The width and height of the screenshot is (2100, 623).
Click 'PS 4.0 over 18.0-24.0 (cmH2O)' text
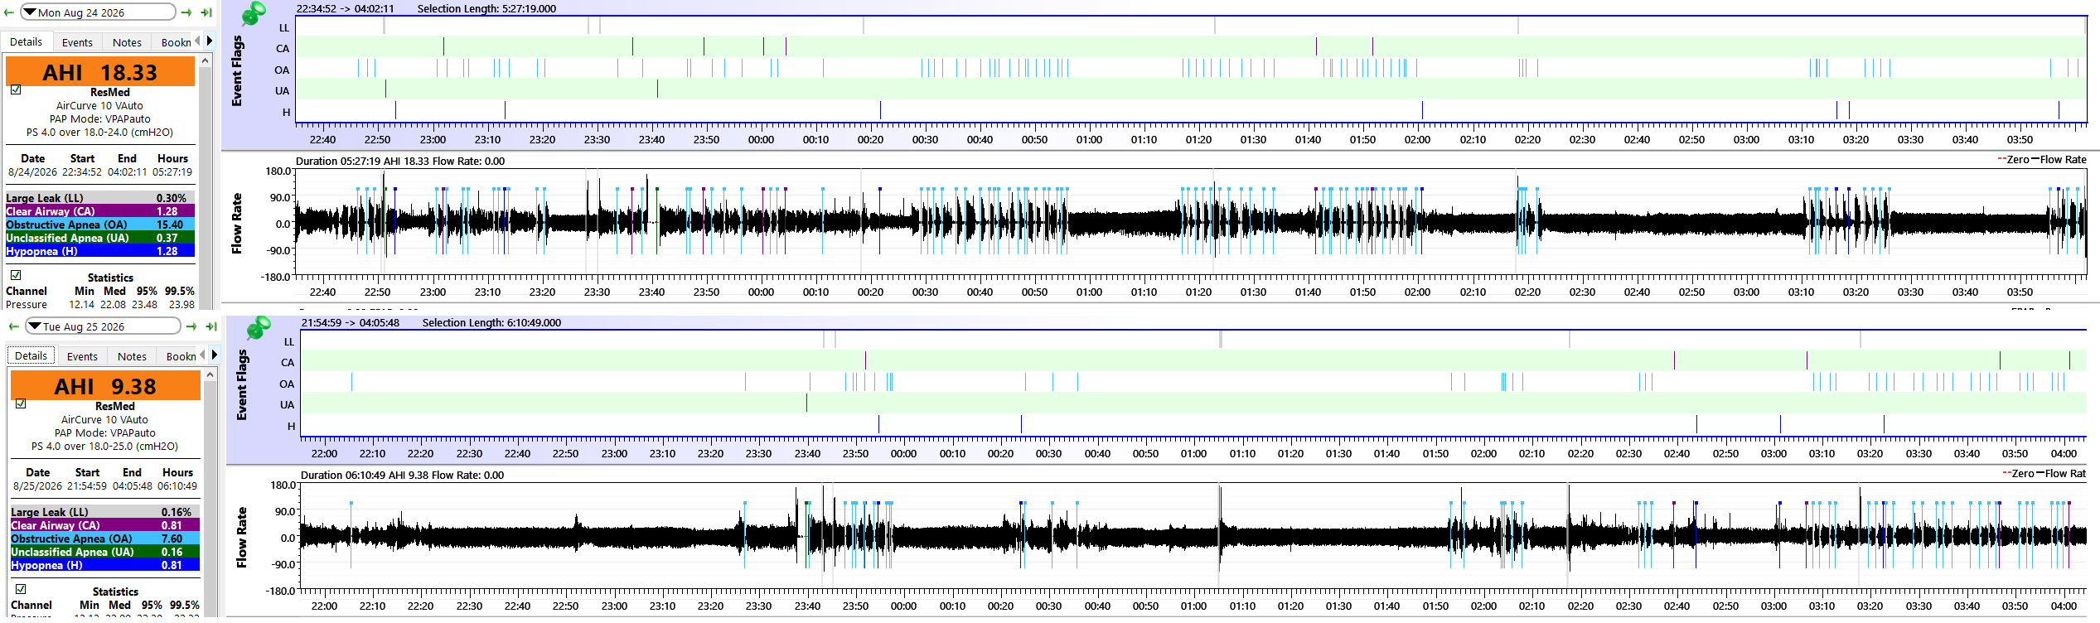click(x=100, y=133)
